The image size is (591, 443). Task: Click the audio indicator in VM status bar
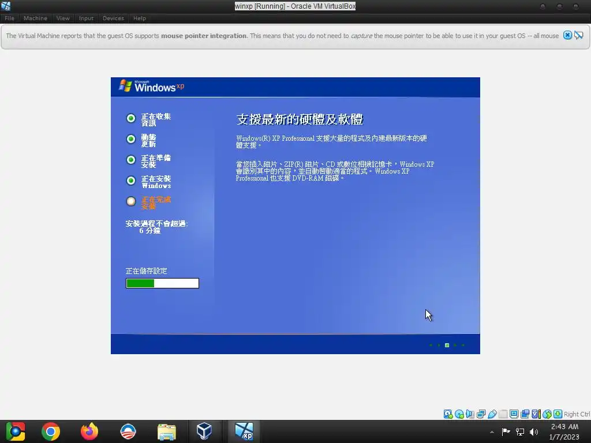(470, 414)
